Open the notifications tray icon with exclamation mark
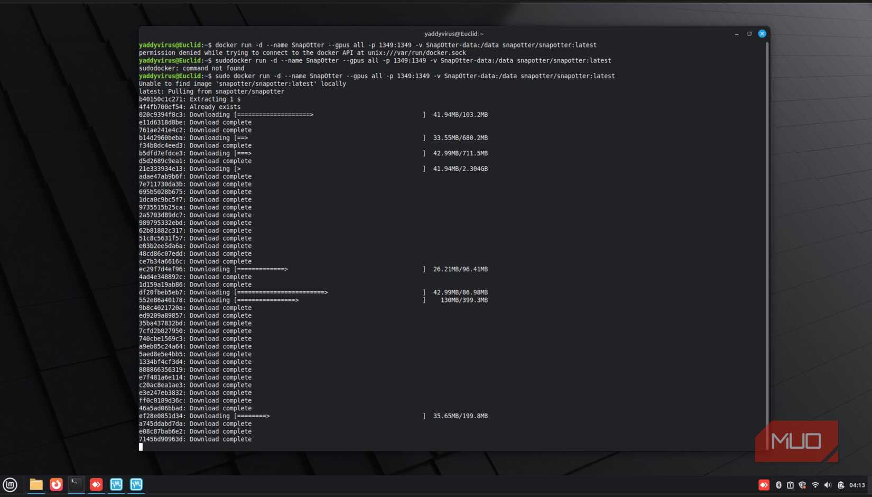The image size is (872, 497). (x=790, y=485)
